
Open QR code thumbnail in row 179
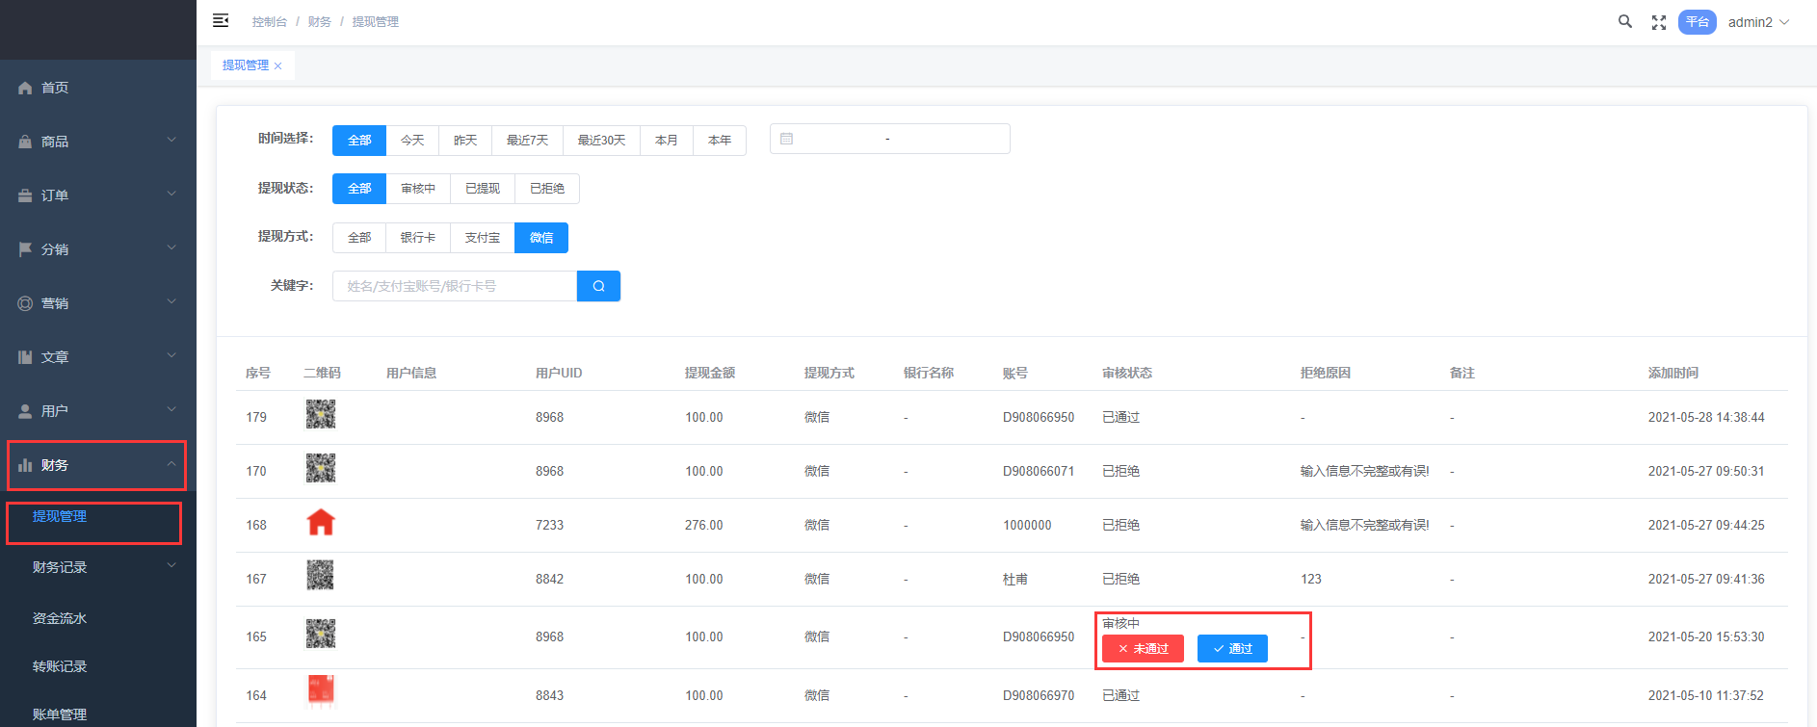tap(321, 414)
